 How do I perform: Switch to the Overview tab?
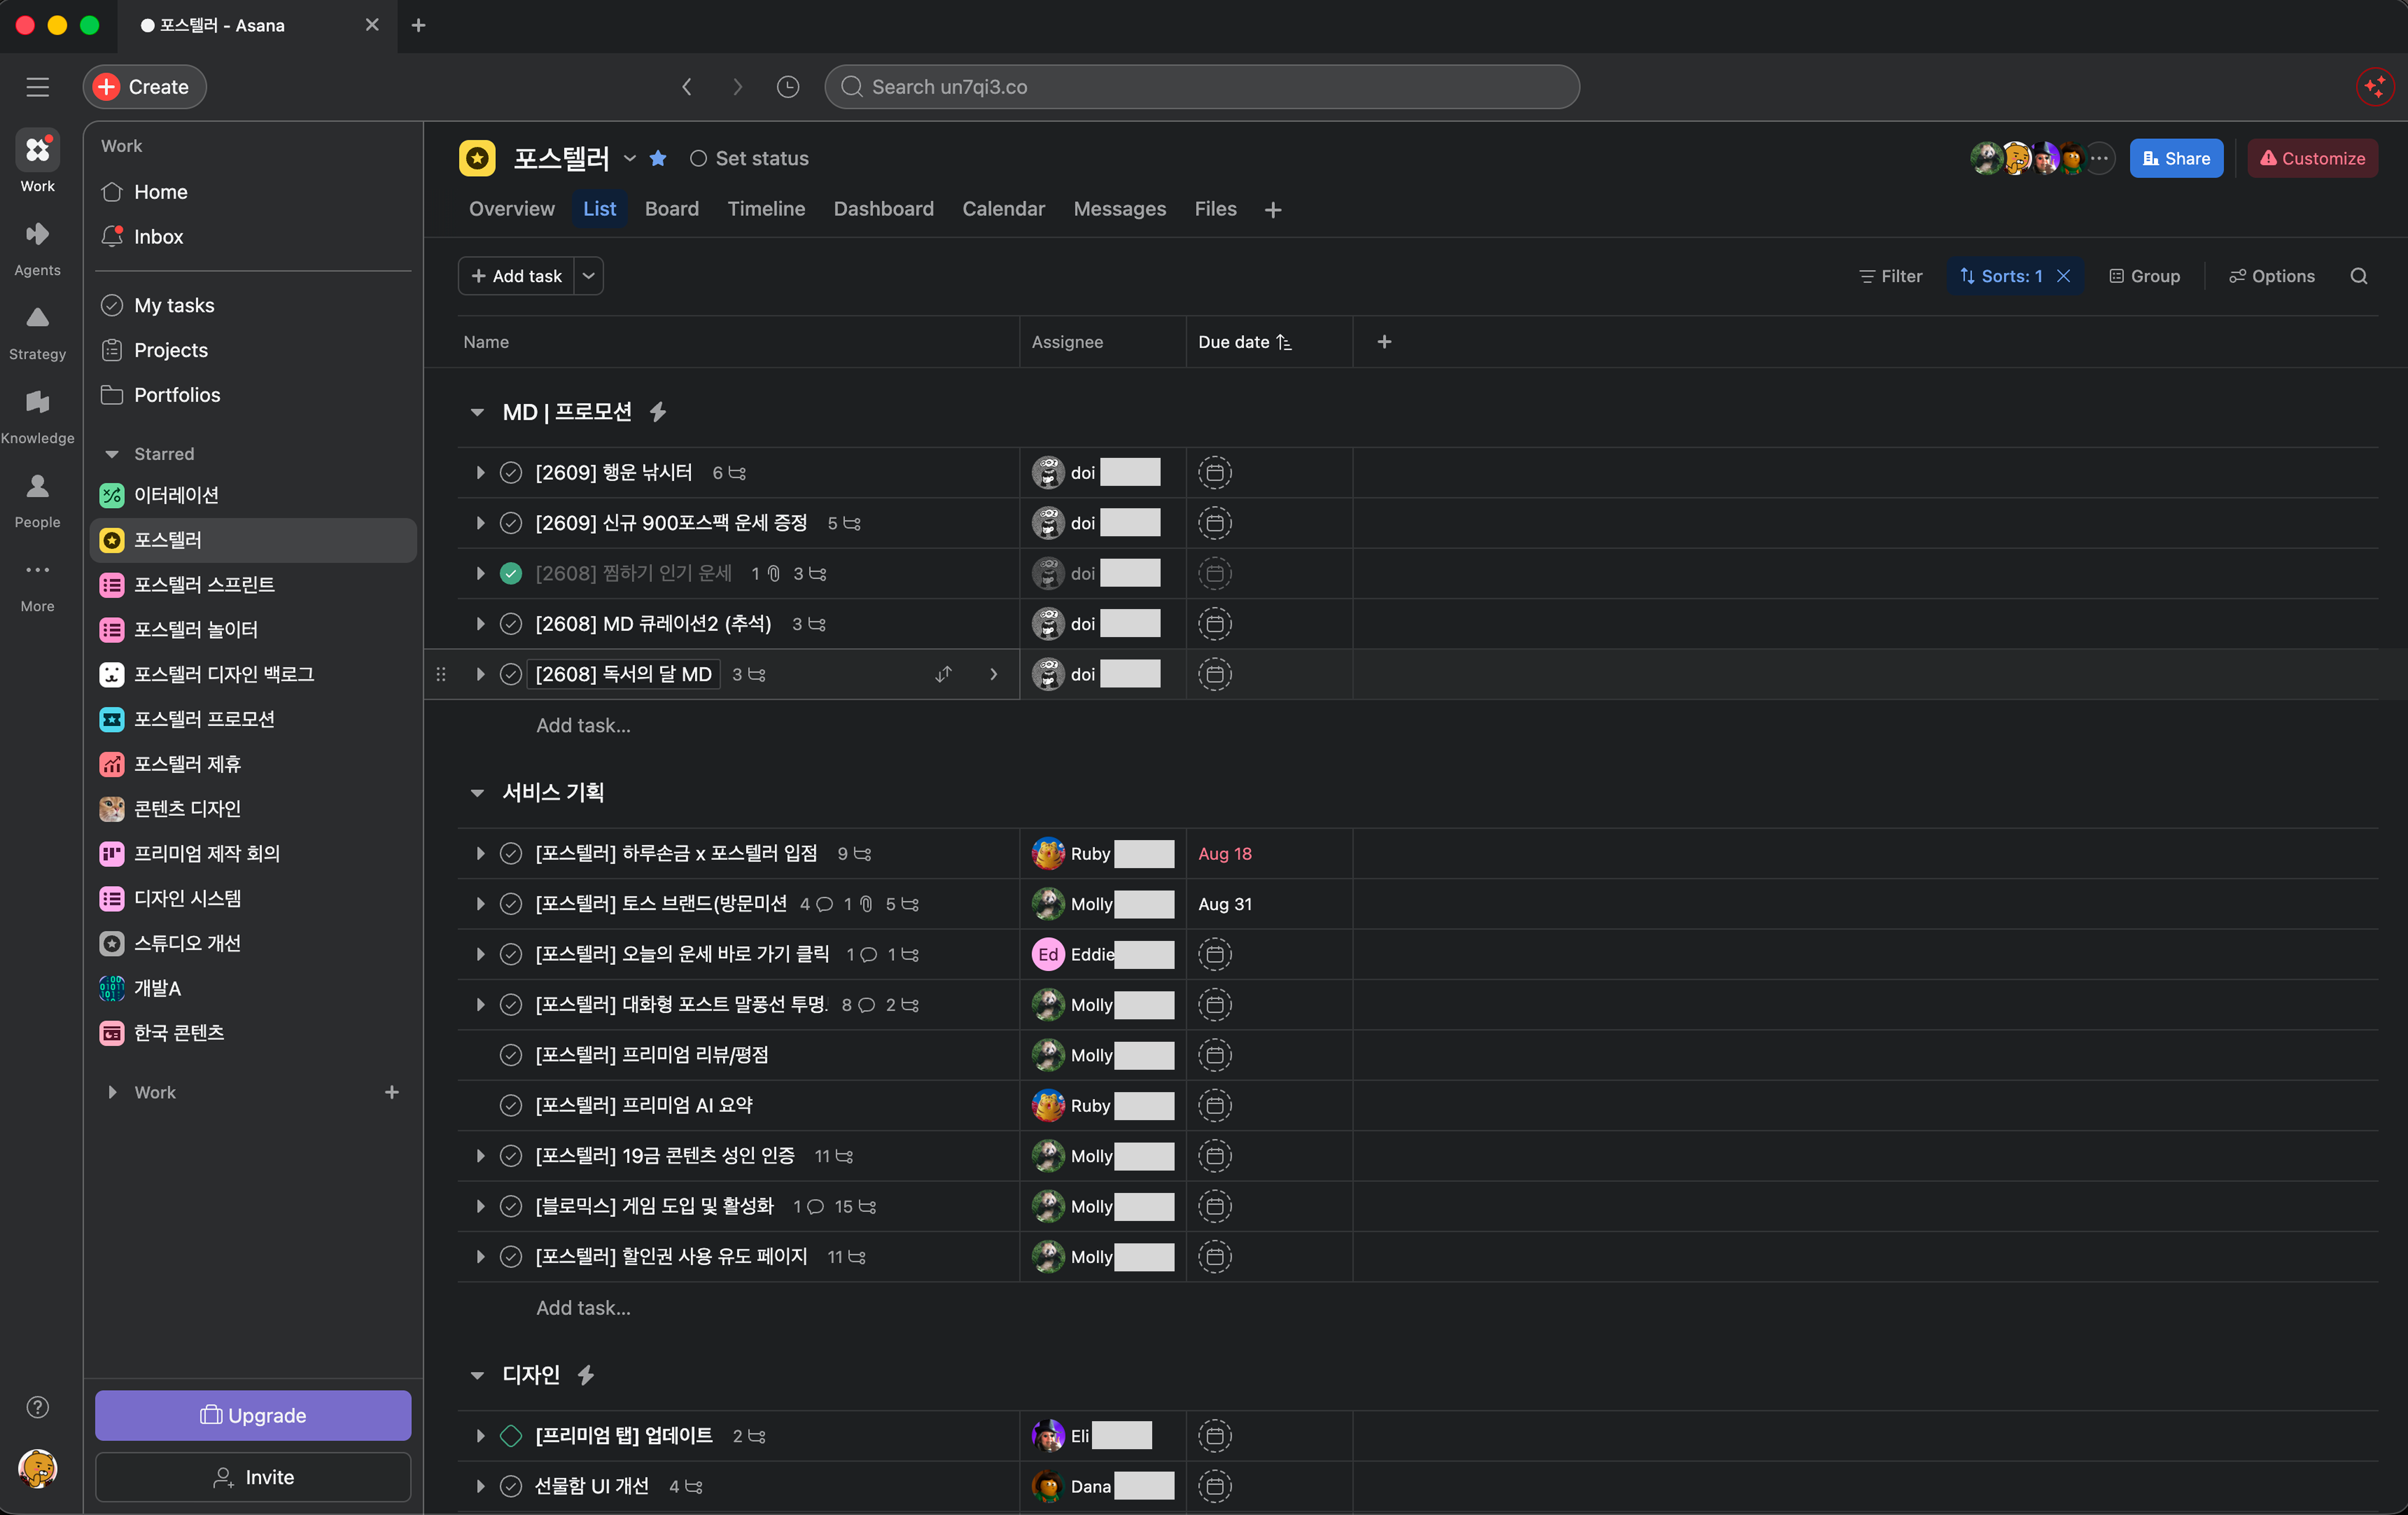tap(511, 209)
